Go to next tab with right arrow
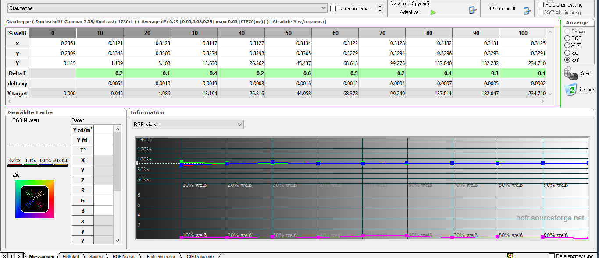Viewport: 599px width, 258px height. point(19,255)
